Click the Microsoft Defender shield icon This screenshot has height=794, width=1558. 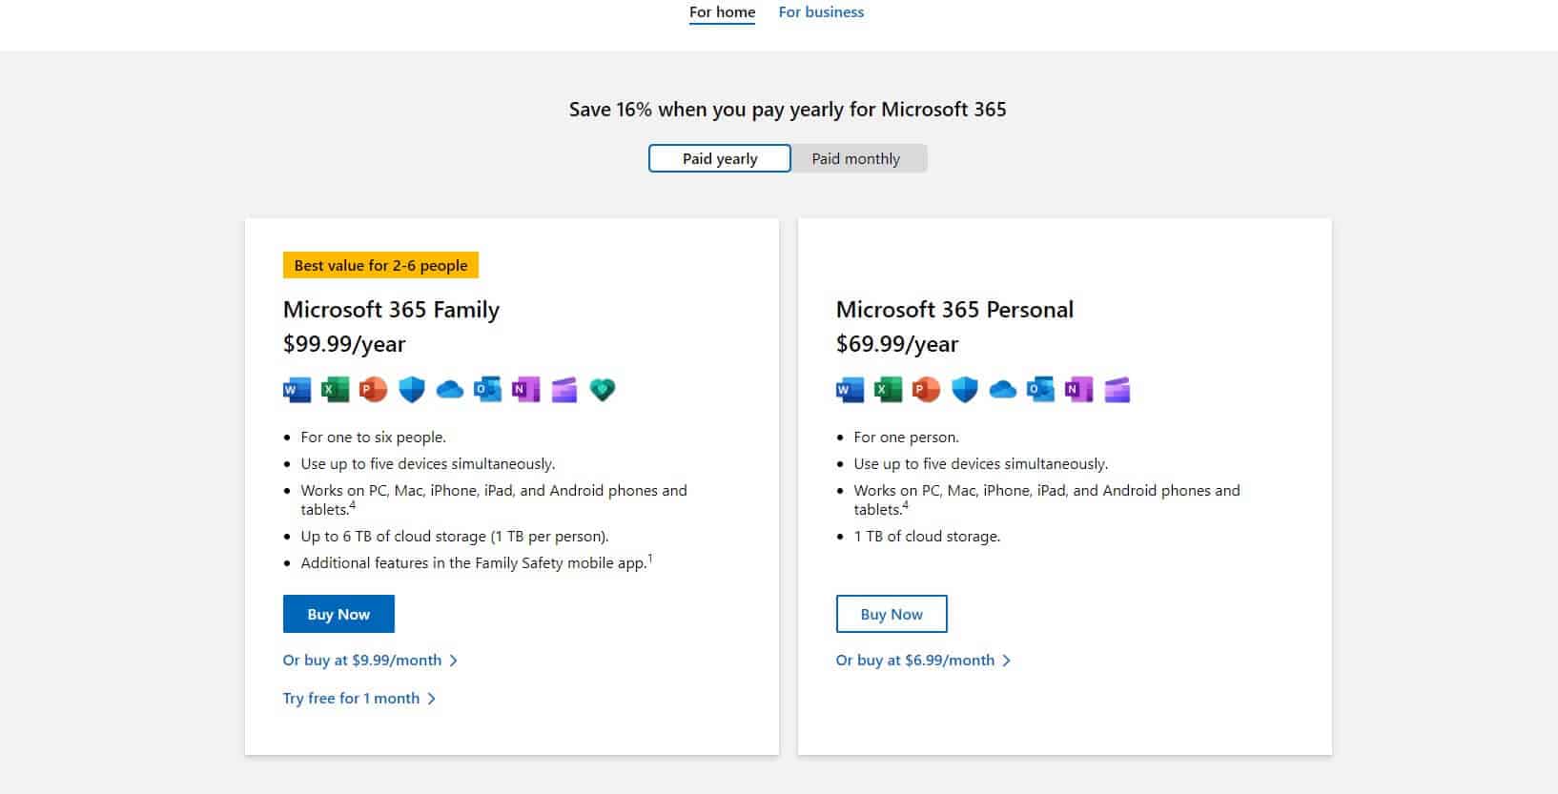[x=411, y=389]
